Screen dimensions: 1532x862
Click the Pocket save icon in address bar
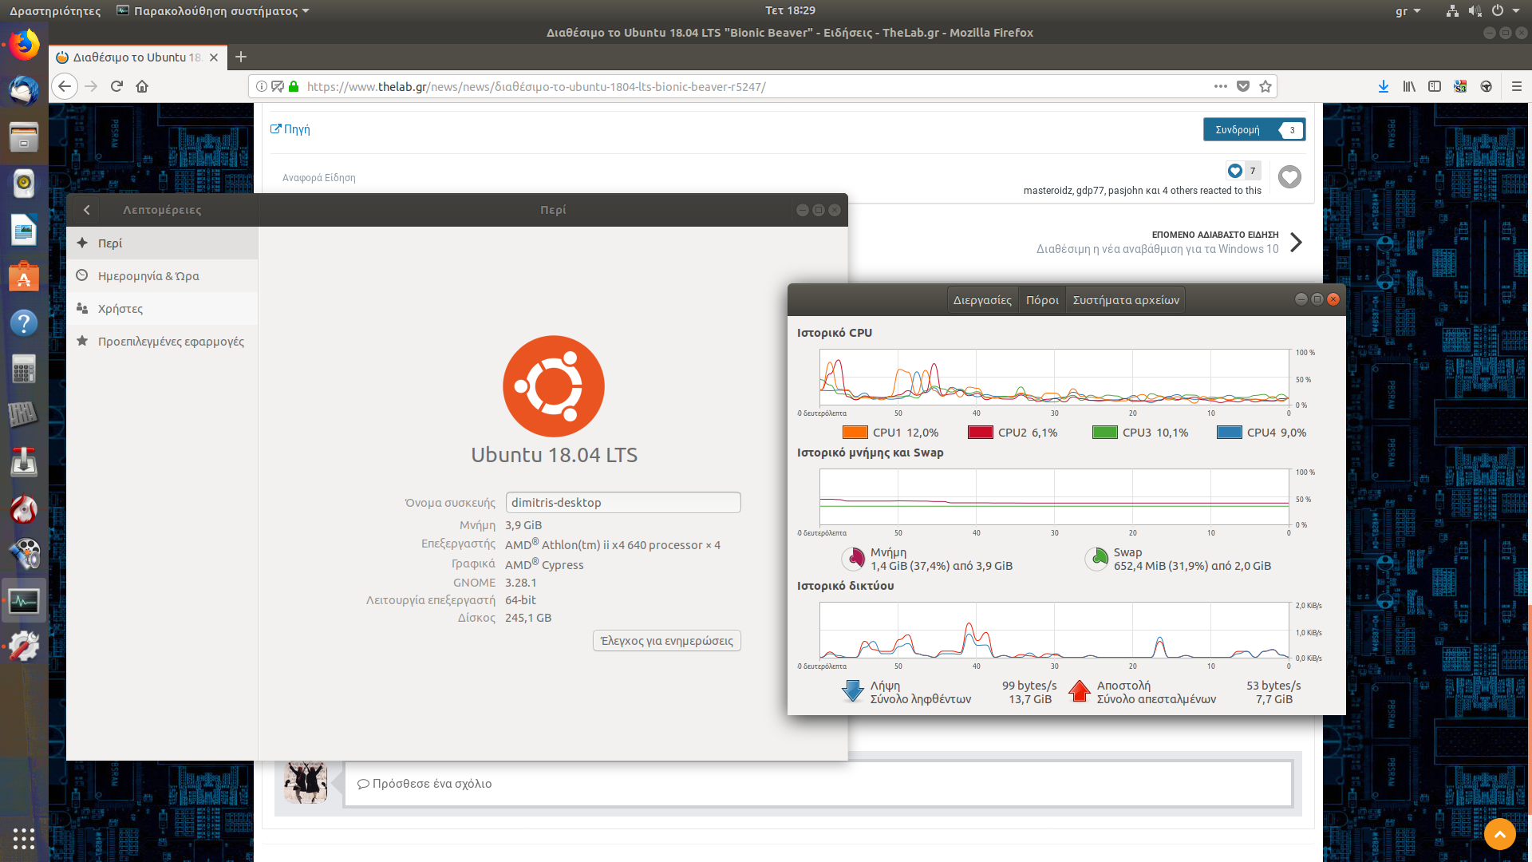[1243, 86]
